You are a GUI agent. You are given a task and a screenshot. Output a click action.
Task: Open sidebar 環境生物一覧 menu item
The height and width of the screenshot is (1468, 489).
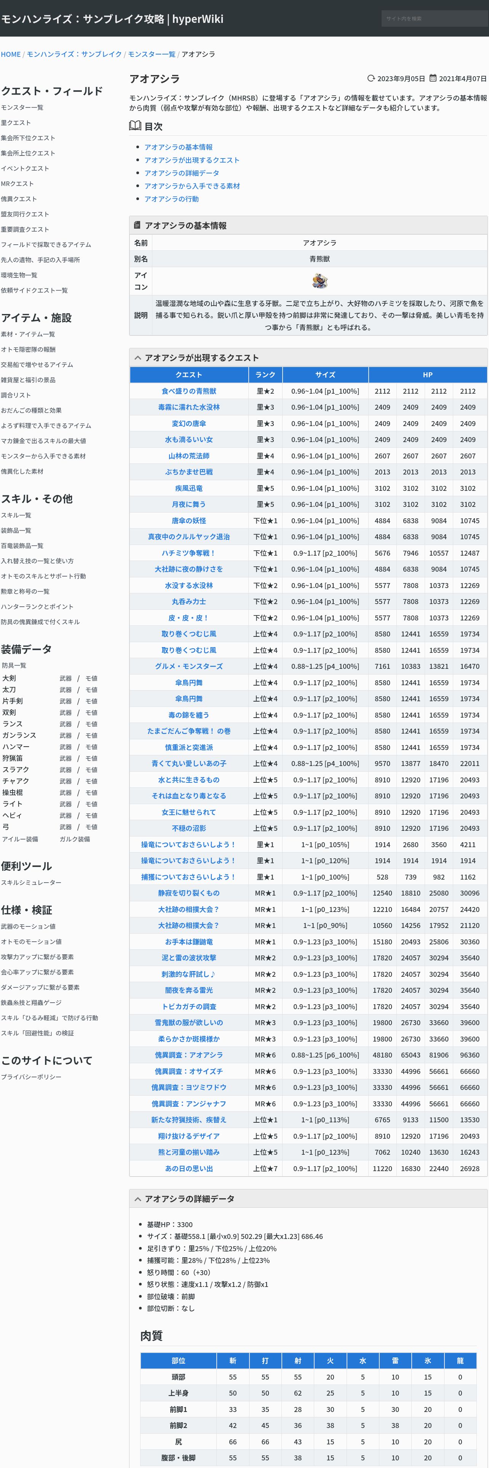point(19,275)
